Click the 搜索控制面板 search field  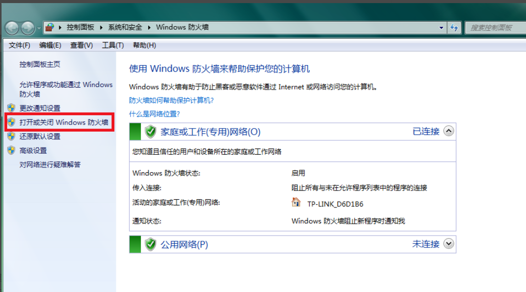492,28
